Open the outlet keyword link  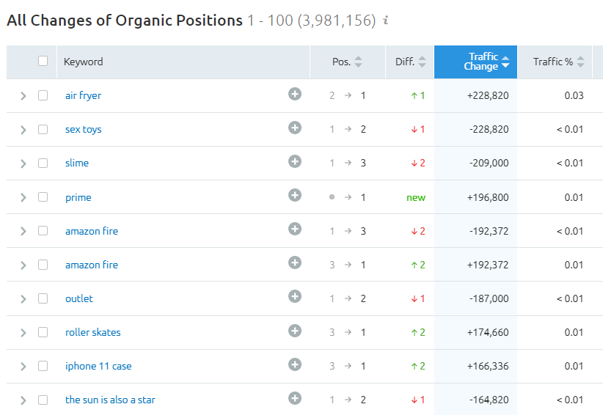[78, 298]
